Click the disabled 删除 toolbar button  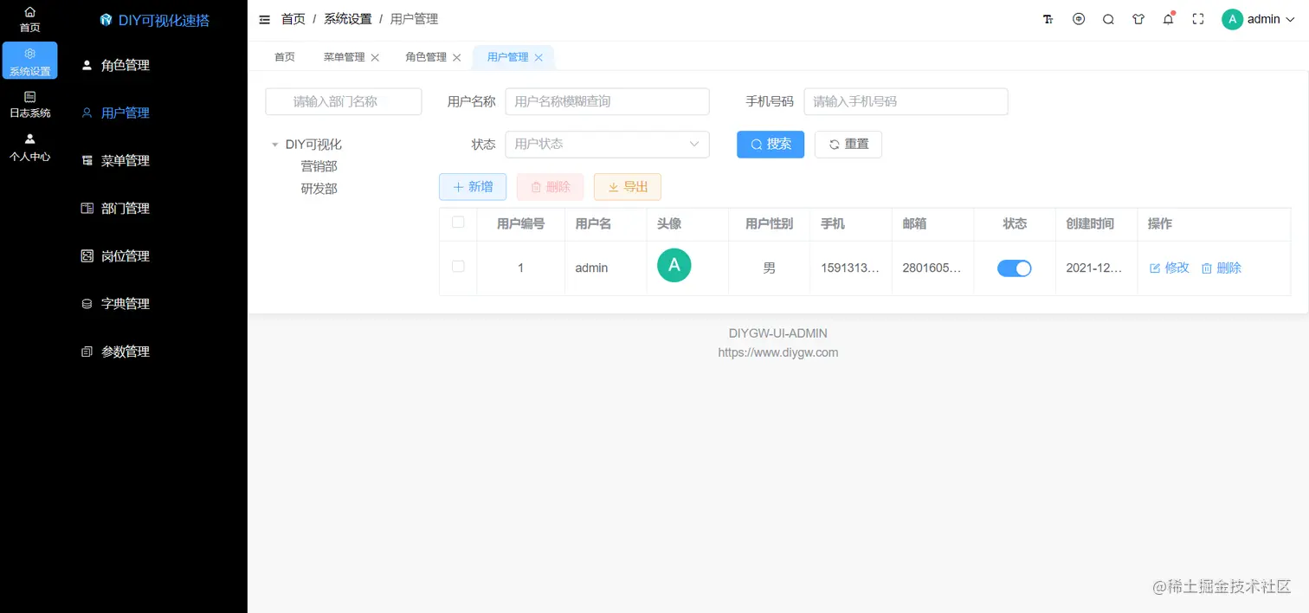550,187
